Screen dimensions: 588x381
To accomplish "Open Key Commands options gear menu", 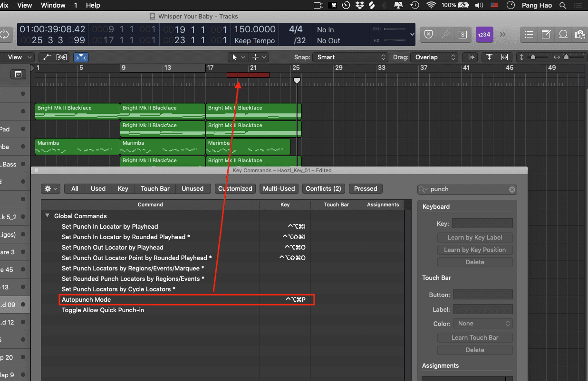I will click(50, 188).
